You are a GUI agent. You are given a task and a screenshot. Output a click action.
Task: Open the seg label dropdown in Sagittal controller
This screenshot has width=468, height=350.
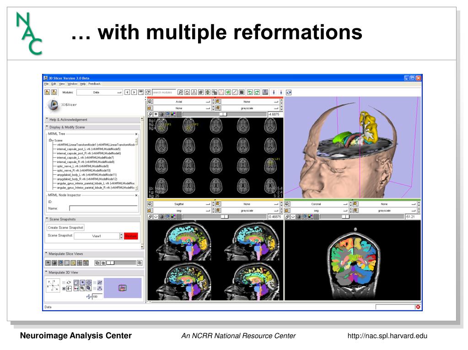pyautogui.click(x=183, y=211)
